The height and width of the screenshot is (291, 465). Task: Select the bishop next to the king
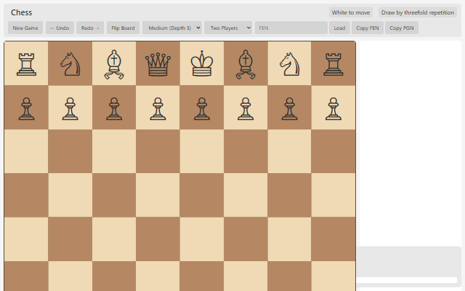pyautogui.click(x=246, y=64)
